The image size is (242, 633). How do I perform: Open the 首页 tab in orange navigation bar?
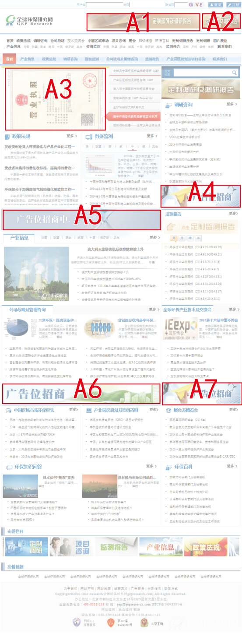pyautogui.click(x=9, y=59)
